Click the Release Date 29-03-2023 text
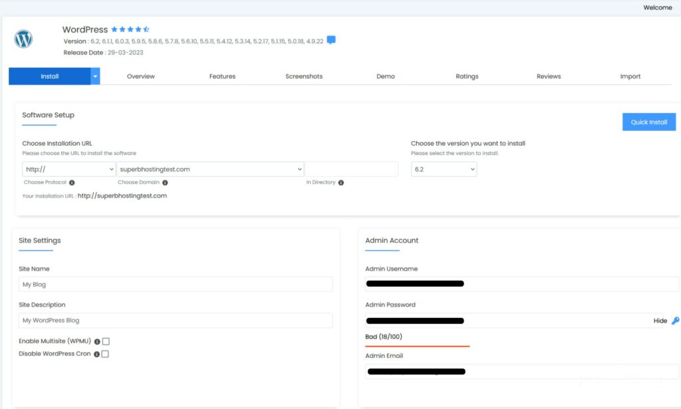The height and width of the screenshot is (409, 681). pyautogui.click(x=103, y=53)
